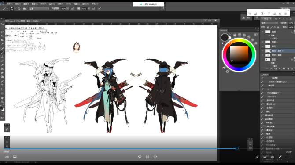
Task: Hide layer 图层 7 with eye icon
Action: [262, 47]
